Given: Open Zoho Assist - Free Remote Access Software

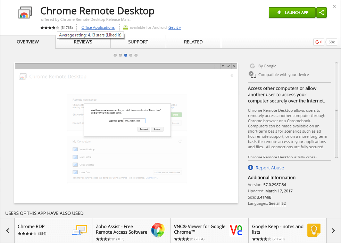Looking at the screenshot, I should pyautogui.click(x=131, y=231).
